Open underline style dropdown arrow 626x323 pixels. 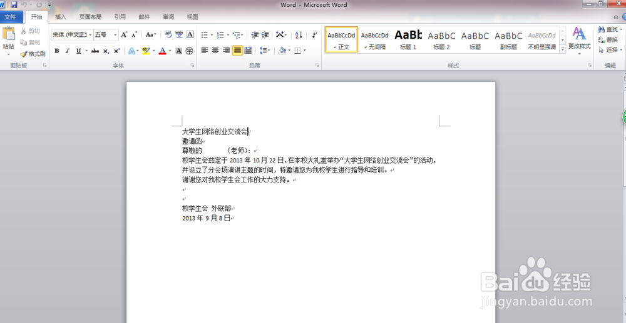(86, 51)
